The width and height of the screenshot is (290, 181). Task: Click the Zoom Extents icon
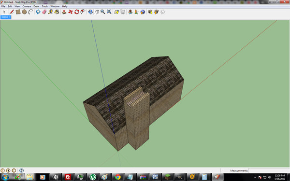coord(109,12)
